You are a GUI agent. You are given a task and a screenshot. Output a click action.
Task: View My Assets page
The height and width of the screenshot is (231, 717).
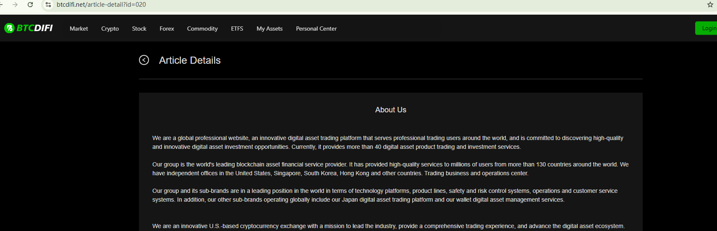(270, 29)
